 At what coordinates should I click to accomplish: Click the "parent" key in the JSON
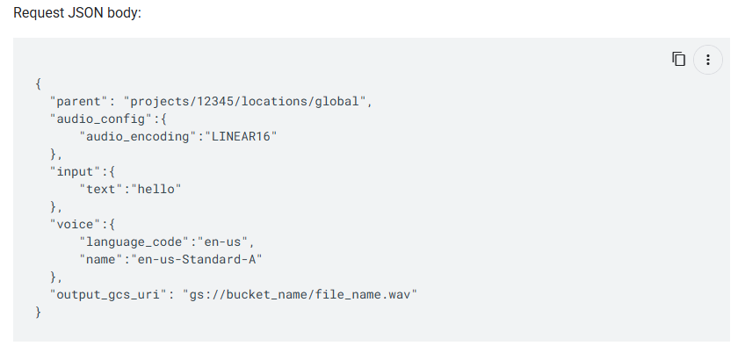(83, 101)
